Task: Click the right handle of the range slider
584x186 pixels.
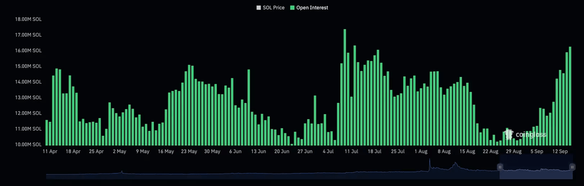Action: (x=572, y=167)
